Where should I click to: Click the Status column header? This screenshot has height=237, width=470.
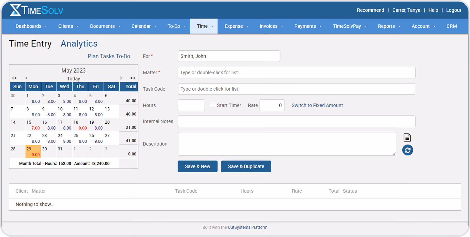pos(350,191)
